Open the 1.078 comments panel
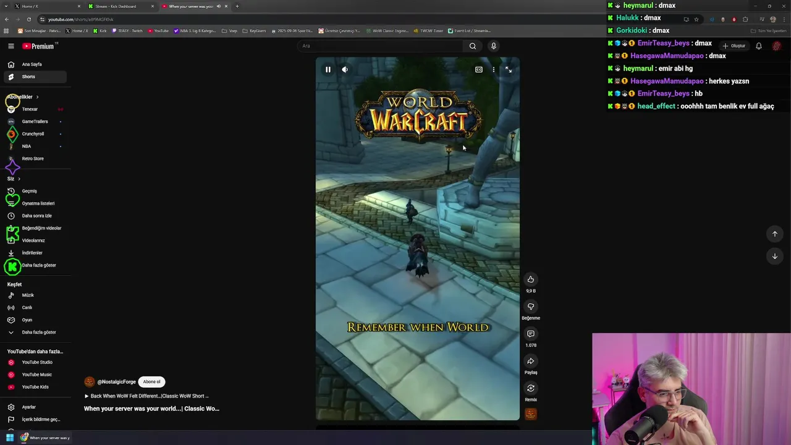This screenshot has width=791, height=445. tap(531, 334)
